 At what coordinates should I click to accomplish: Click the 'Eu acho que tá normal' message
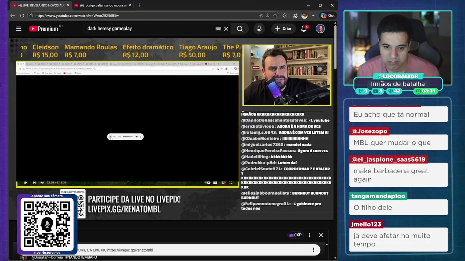point(399,114)
